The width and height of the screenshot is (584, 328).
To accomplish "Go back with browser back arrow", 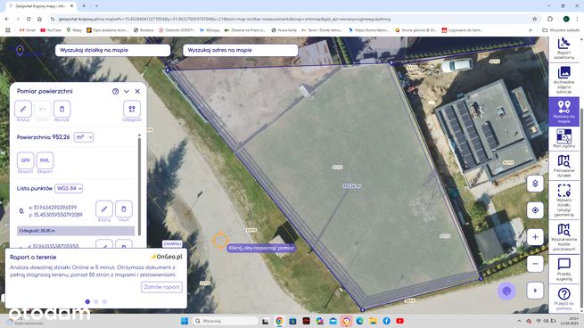I will pyautogui.click(x=7, y=19).
